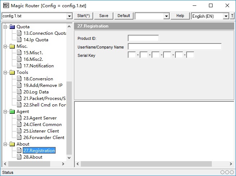236x176 pixels.
Task: Click tree panel scroll up arrow
Action: [x=69, y=26]
